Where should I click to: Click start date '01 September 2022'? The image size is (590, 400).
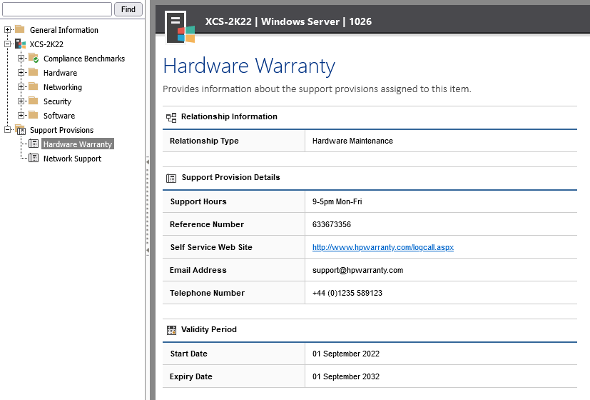(x=346, y=354)
